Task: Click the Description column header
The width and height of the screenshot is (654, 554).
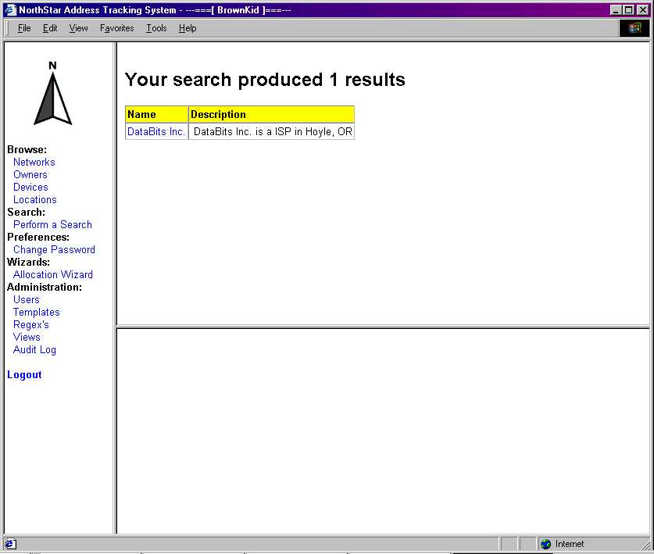Action: tap(272, 114)
